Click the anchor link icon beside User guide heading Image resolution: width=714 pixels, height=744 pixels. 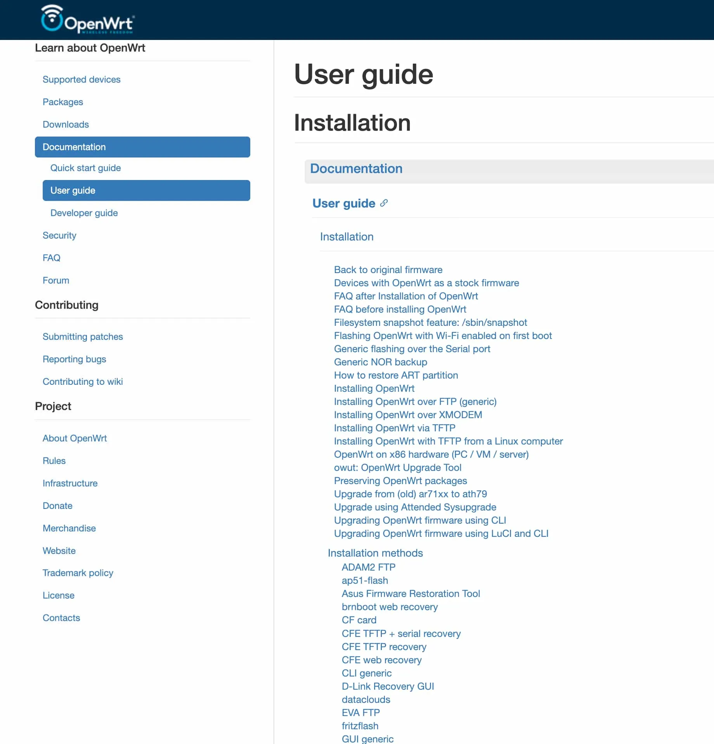pos(384,203)
